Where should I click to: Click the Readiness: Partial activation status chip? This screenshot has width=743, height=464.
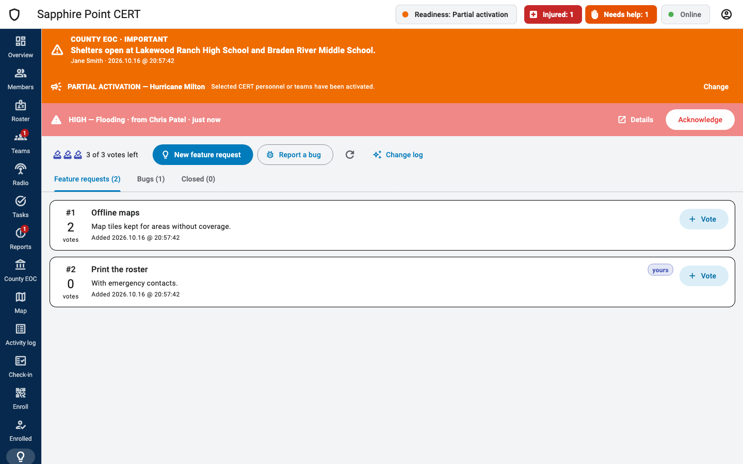456,14
